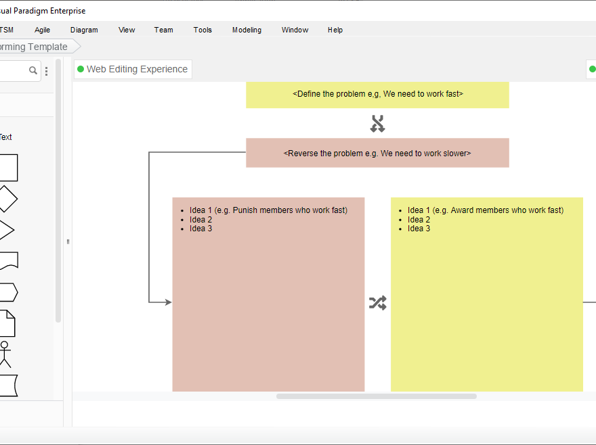The image size is (596, 445).
Task: Open the Tools menu
Action: [x=203, y=30]
